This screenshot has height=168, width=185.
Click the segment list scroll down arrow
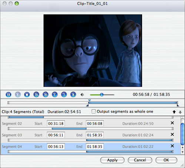(x=182, y=152)
